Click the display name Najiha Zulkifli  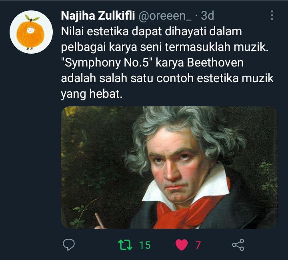[x=98, y=16]
